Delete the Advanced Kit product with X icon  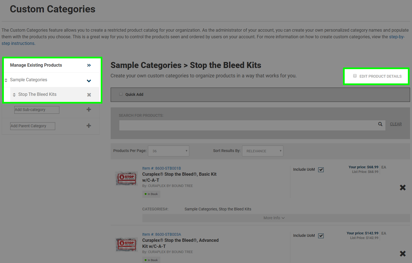pyautogui.click(x=403, y=254)
